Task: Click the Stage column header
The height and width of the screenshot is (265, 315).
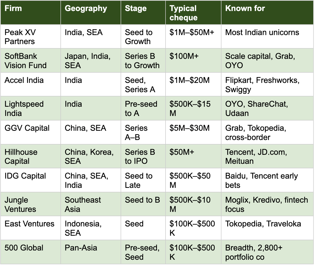Action: 143,13
